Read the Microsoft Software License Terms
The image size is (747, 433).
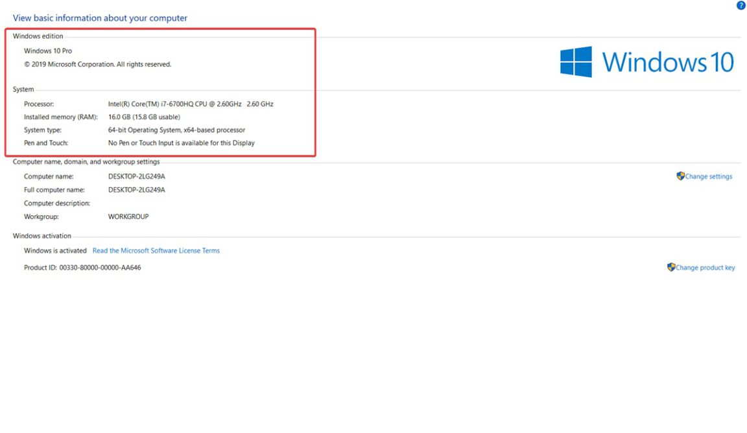(156, 250)
